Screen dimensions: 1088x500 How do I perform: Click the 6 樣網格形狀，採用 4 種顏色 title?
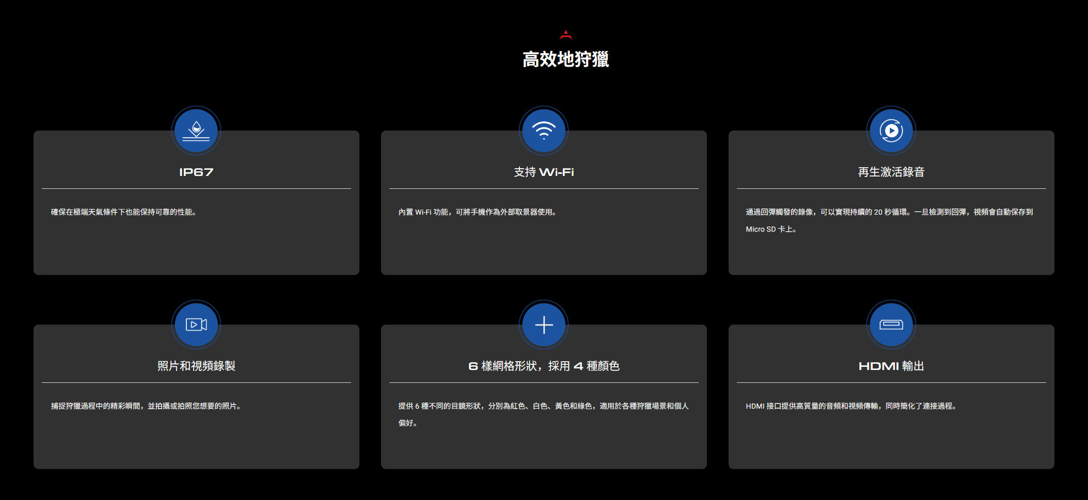[544, 366]
